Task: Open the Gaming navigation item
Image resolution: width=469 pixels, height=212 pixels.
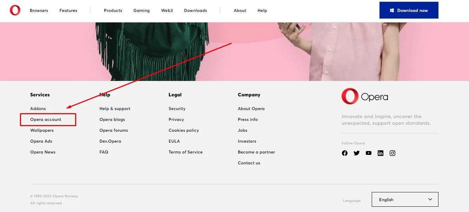Action: (x=141, y=10)
